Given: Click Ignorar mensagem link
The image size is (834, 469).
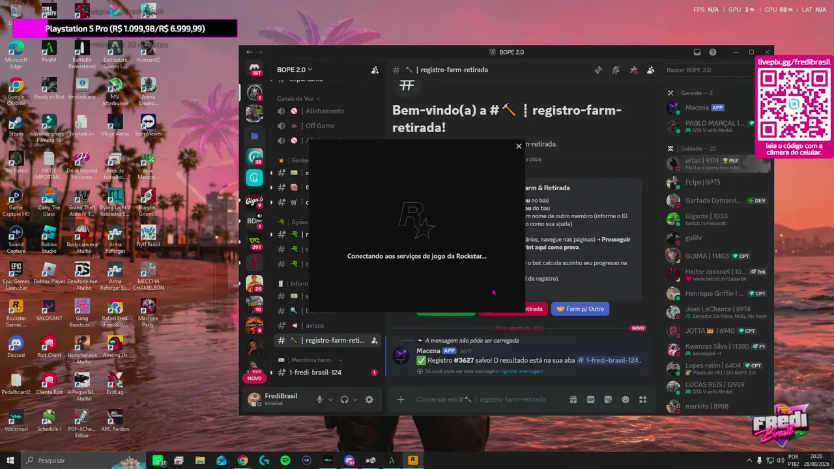Looking at the screenshot, I should (x=522, y=371).
